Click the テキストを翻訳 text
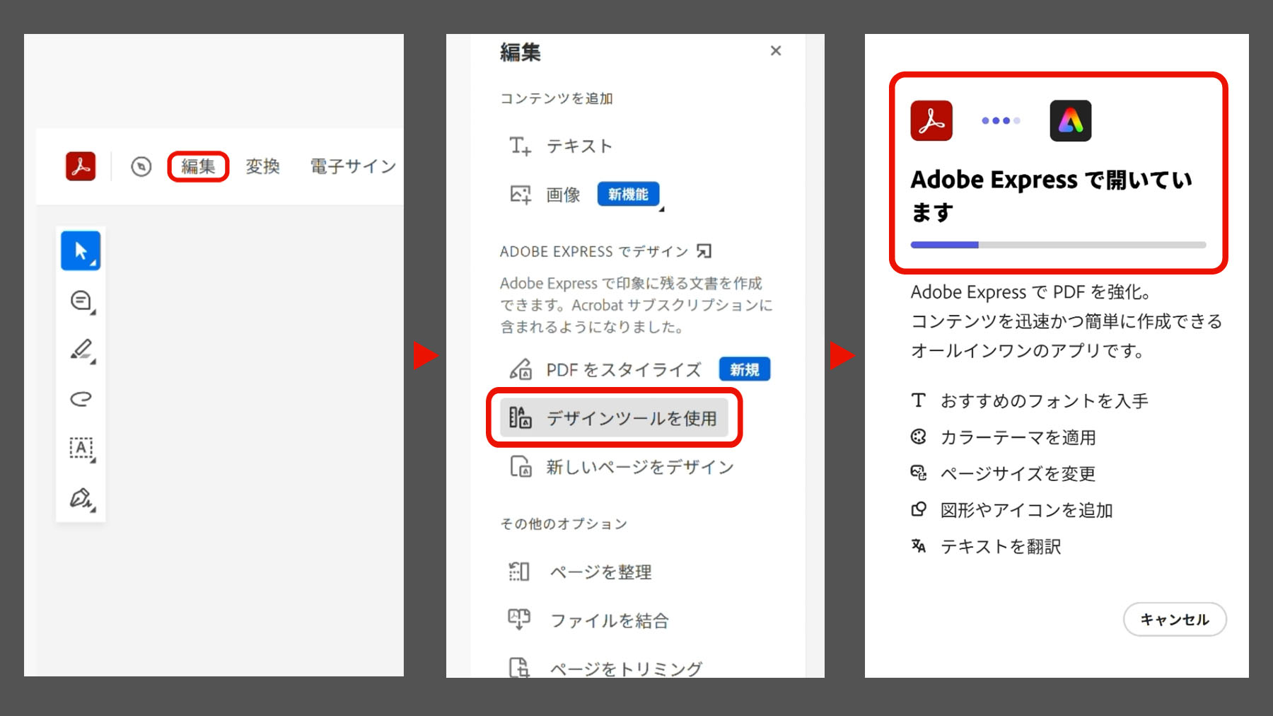This screenshot has height=716, width=1273. coord(1001,546)
